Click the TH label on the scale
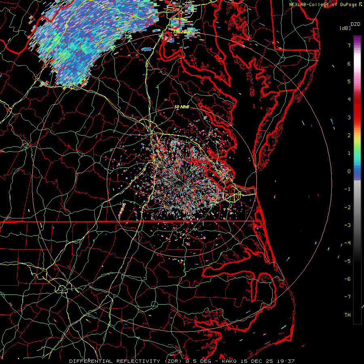The image size is (364, 364). pyautogui.click(x=347, y=315)
